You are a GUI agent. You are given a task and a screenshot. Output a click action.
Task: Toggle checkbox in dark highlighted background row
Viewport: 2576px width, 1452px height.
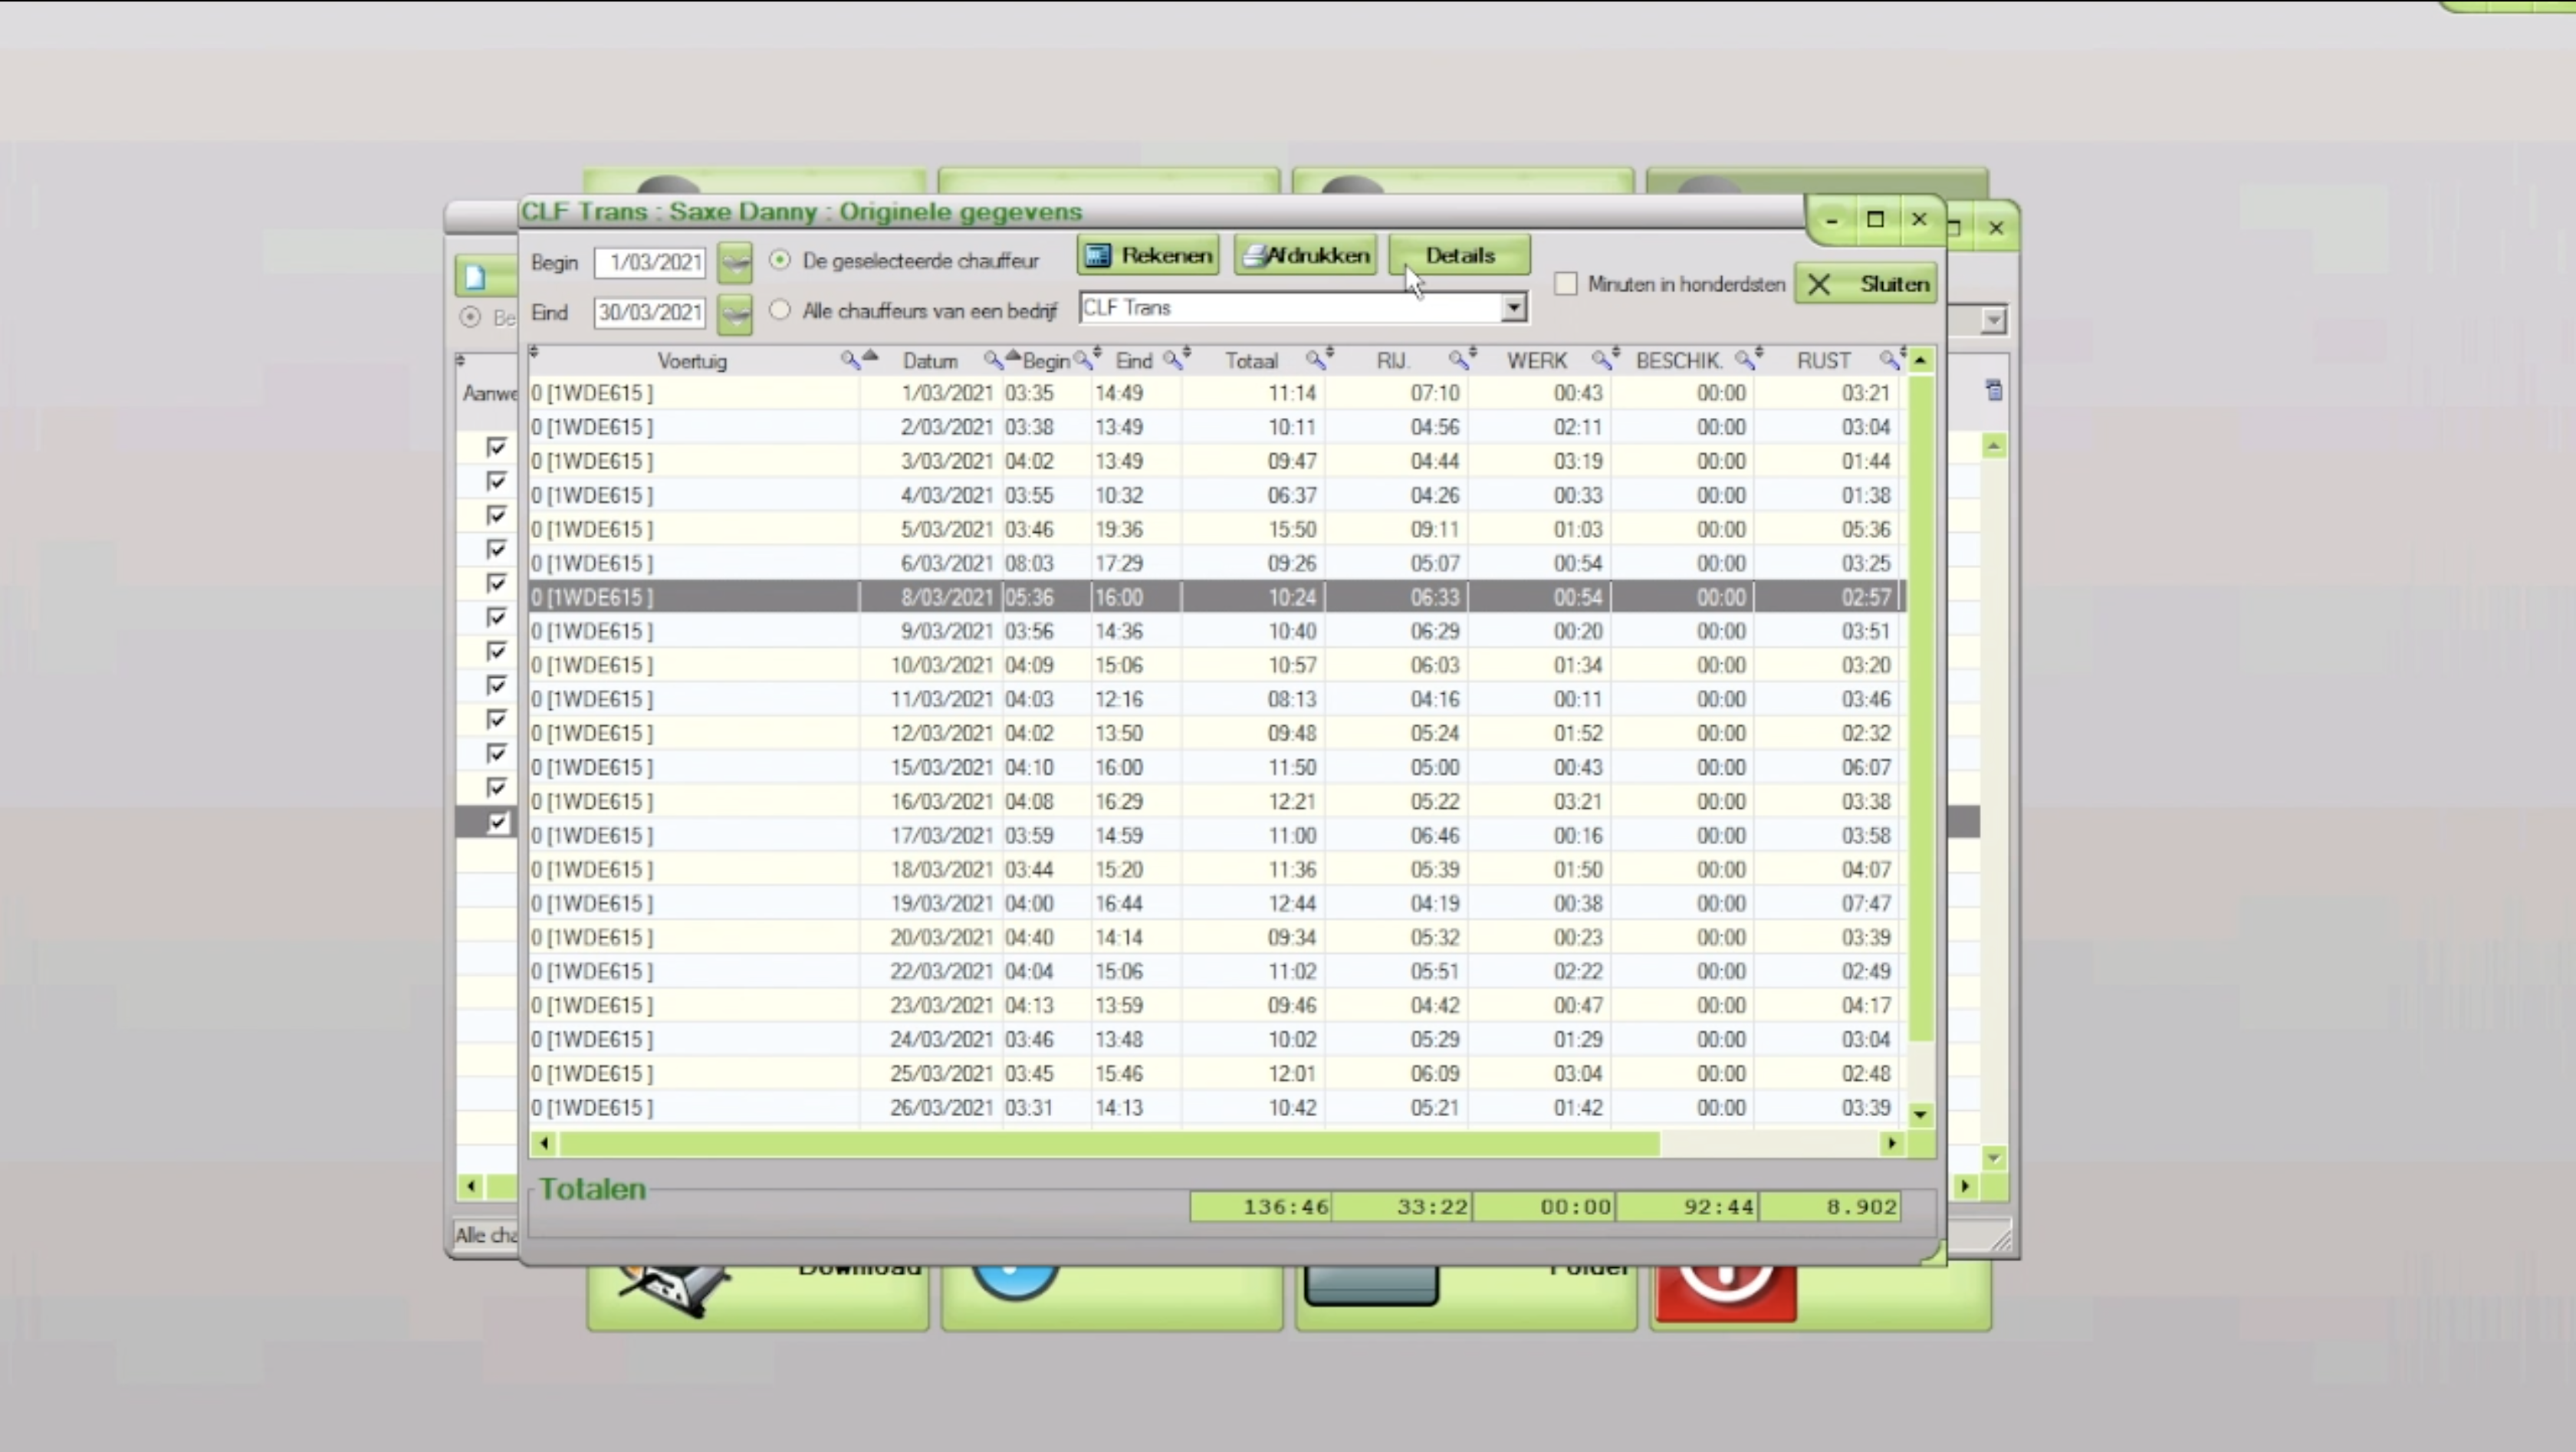(x=497, y=822)
